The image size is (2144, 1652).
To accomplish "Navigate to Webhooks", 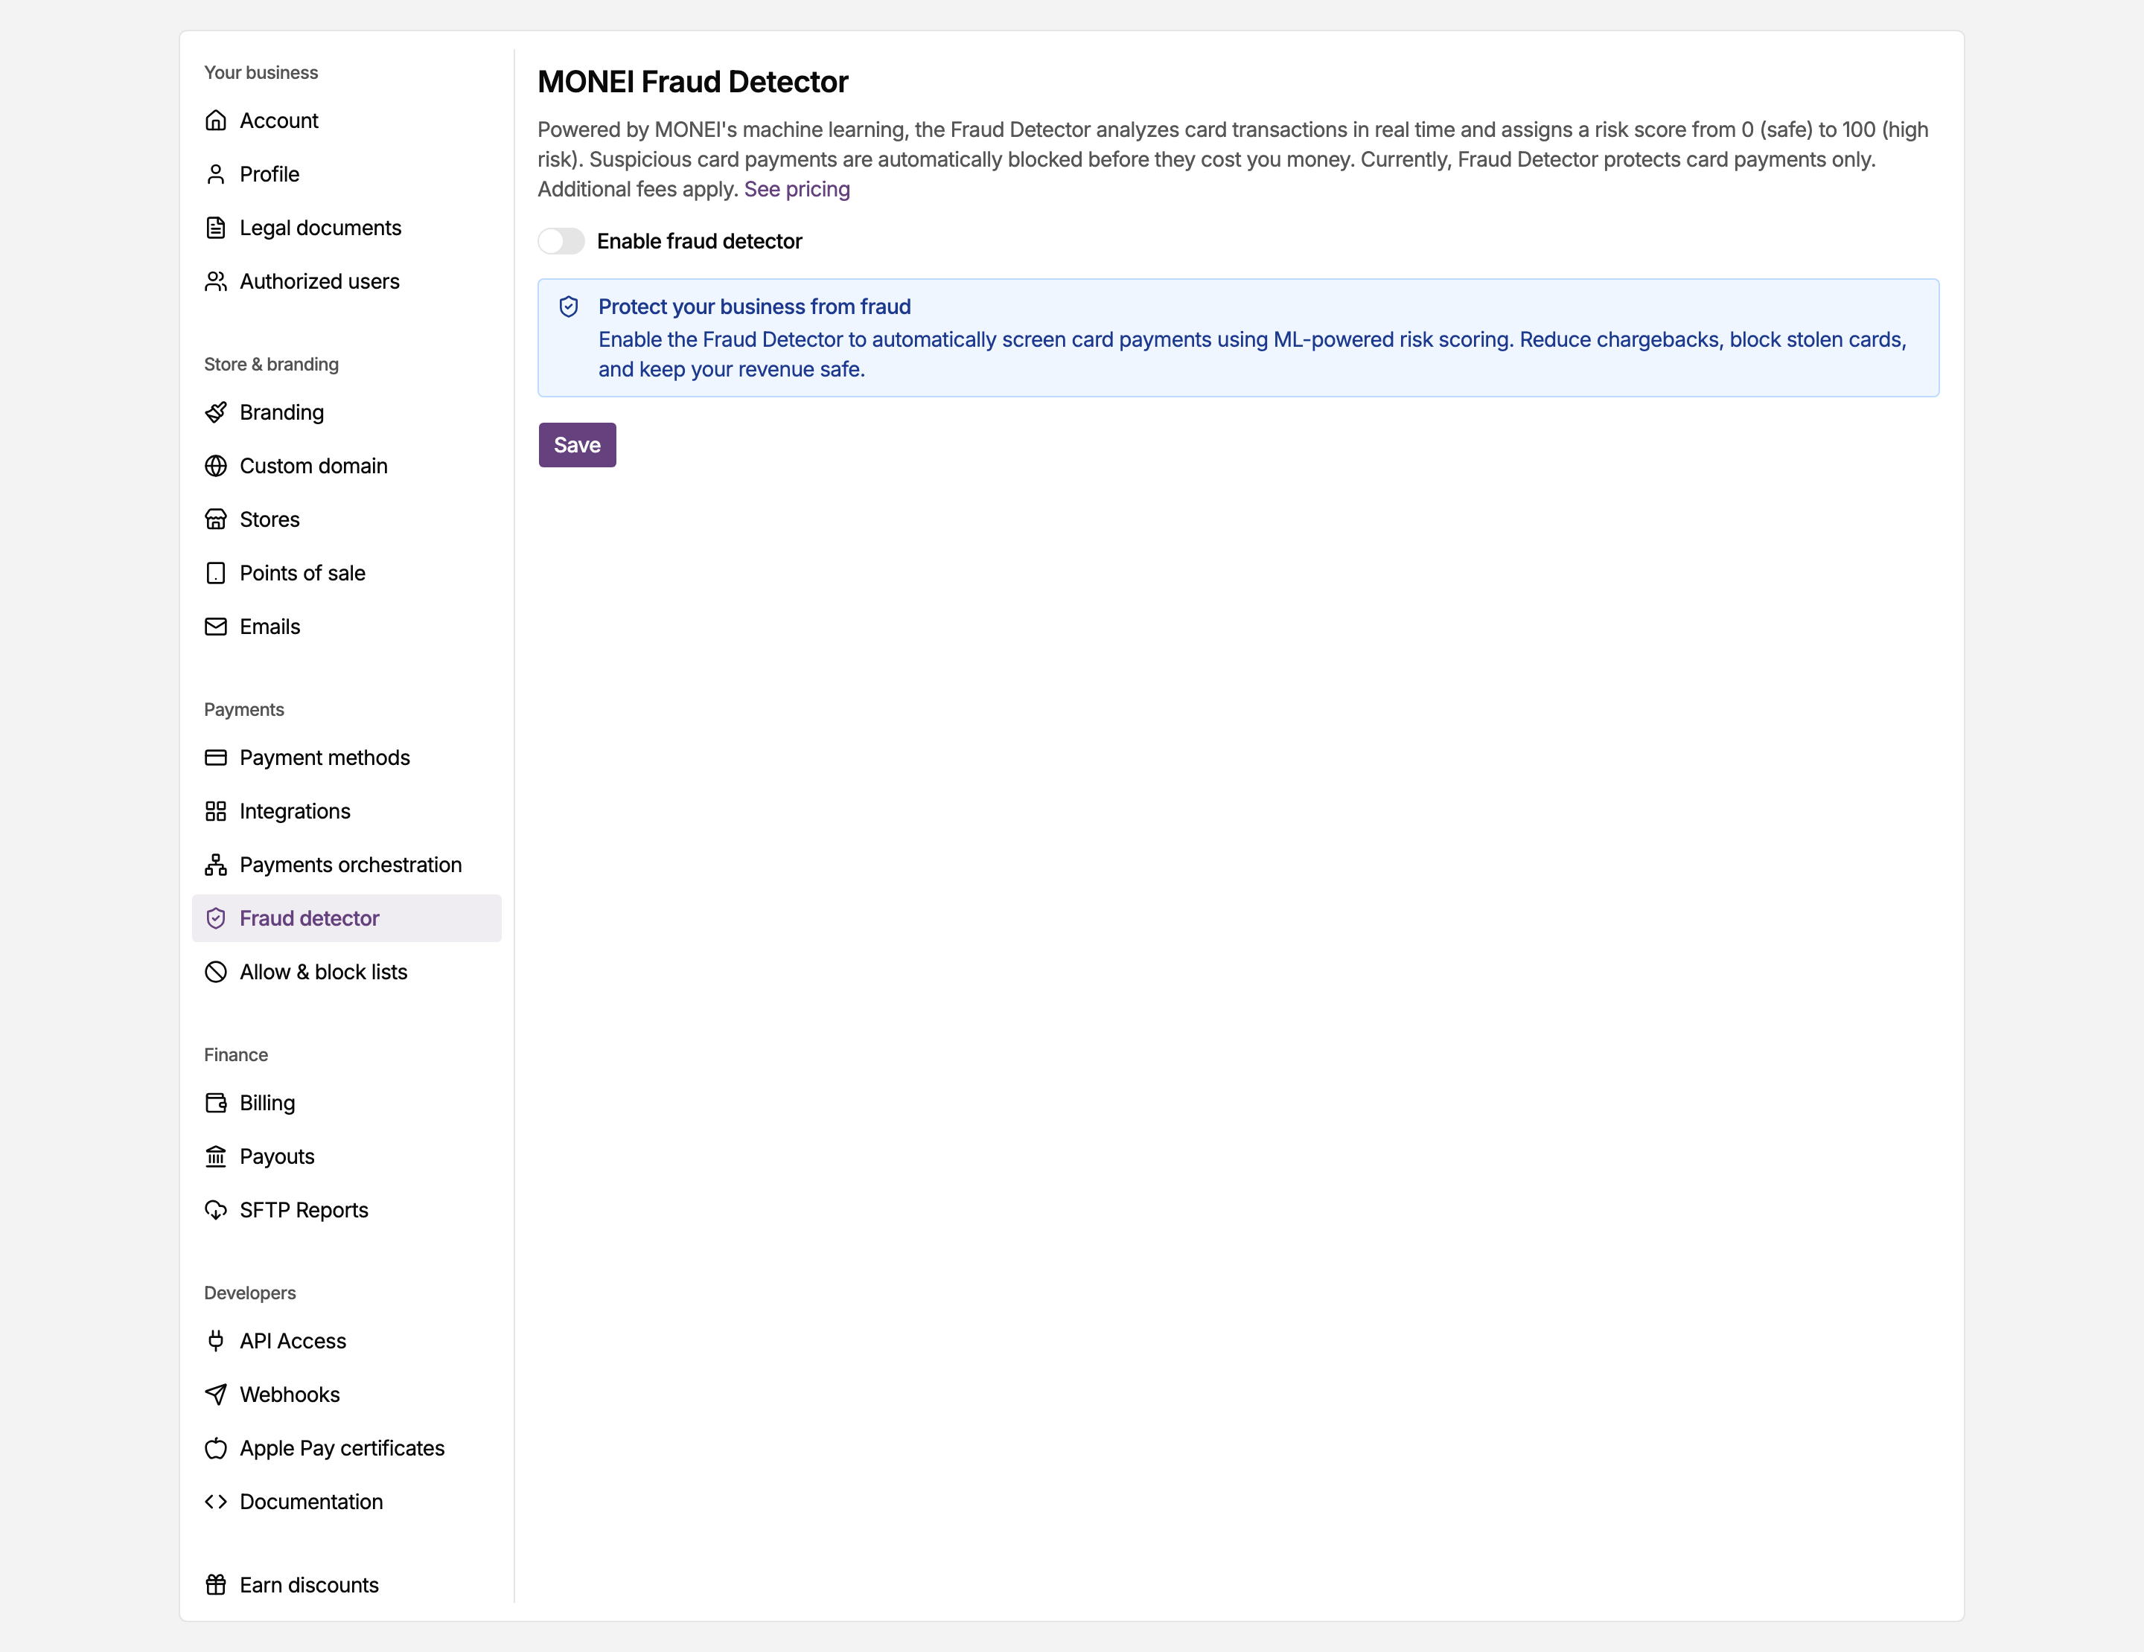I will [346, 1395].
